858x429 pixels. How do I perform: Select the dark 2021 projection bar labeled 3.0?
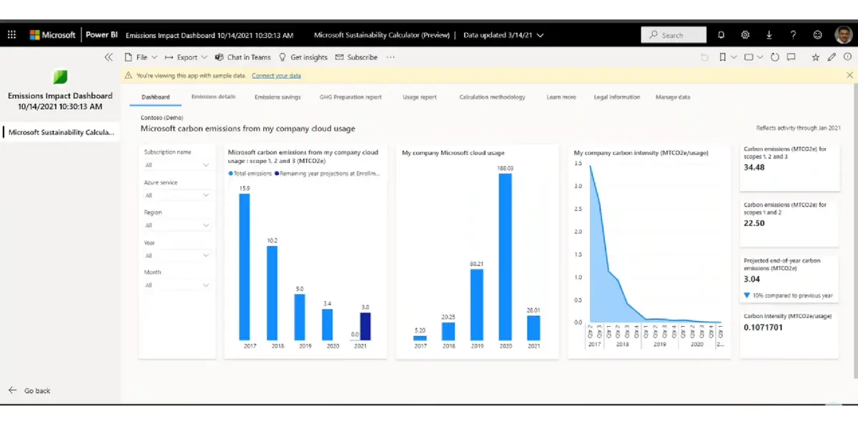[365, 326]
